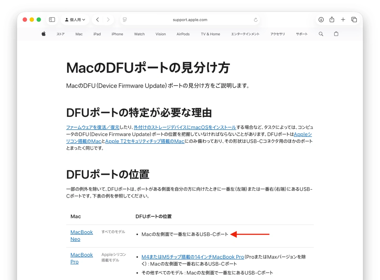380x280 pixels.
Task: Click the address bar showing support.apple.com
Action: tap(190, 20)
